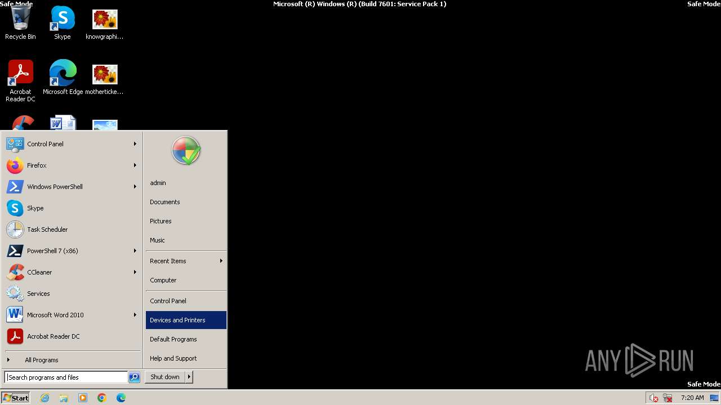Expand All Programs list
721x405 pixels.
(x=72, y=360)
